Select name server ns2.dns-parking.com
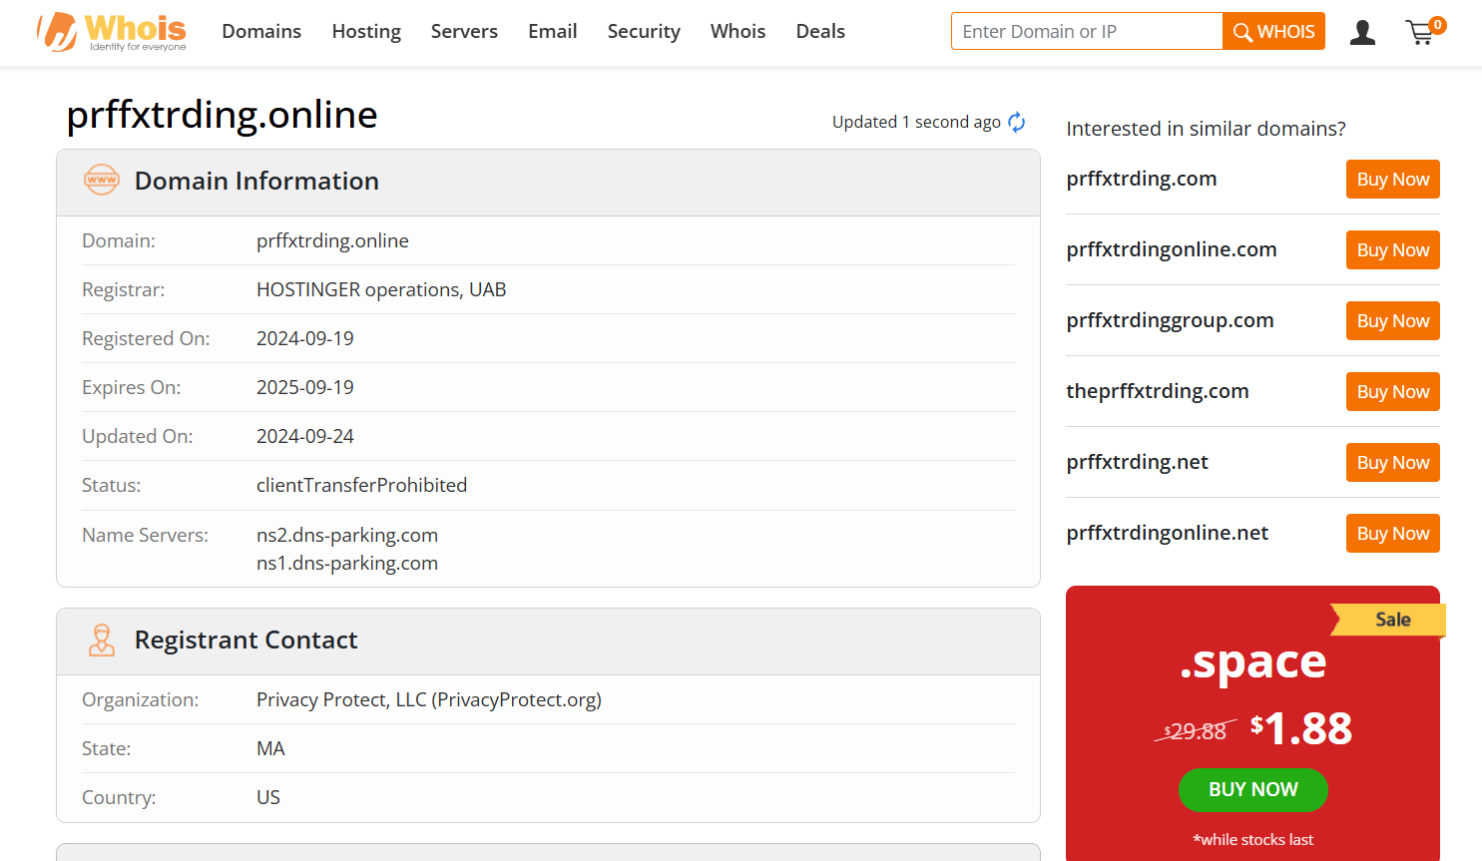The height and width of the screenshot is (861, 1482). click(x=347, y=535)
